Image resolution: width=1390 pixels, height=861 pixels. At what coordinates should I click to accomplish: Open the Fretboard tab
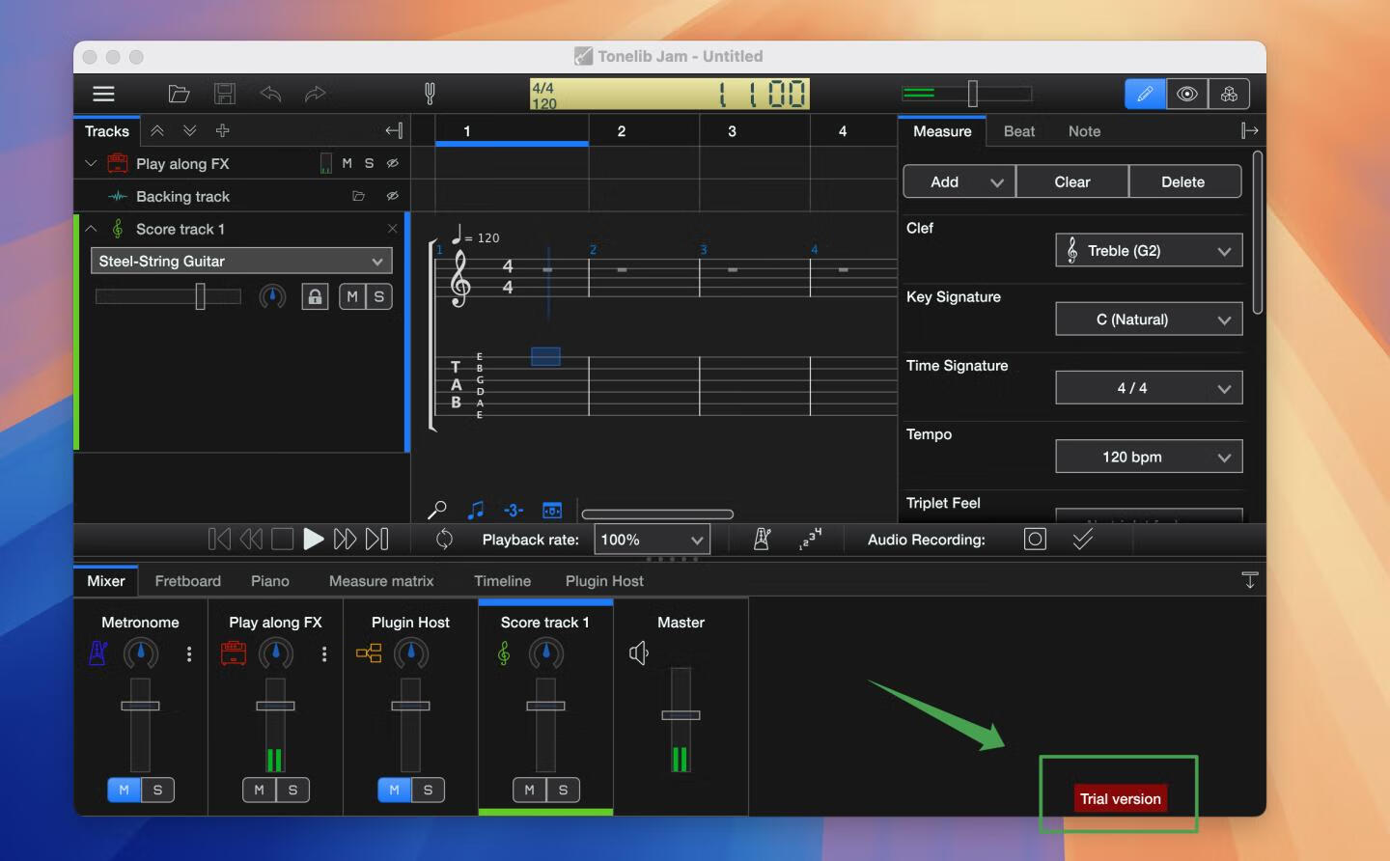(188, 580)
